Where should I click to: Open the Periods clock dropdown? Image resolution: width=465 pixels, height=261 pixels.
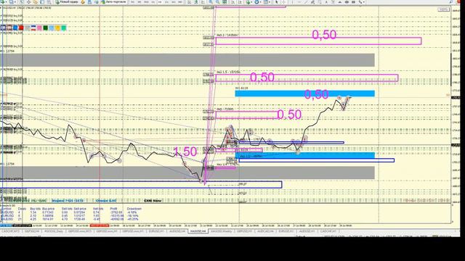[257, 1]
